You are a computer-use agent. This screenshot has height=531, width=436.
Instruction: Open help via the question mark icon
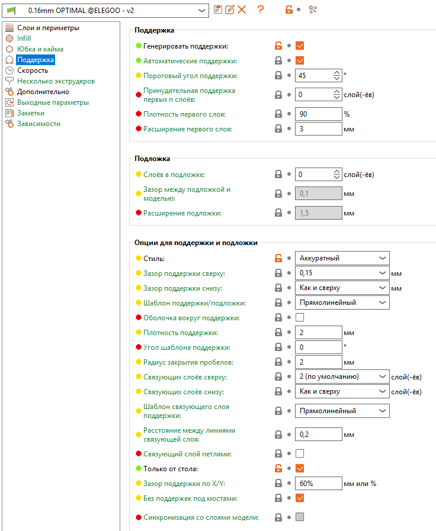pyautogui.click(x=260, y=9)
